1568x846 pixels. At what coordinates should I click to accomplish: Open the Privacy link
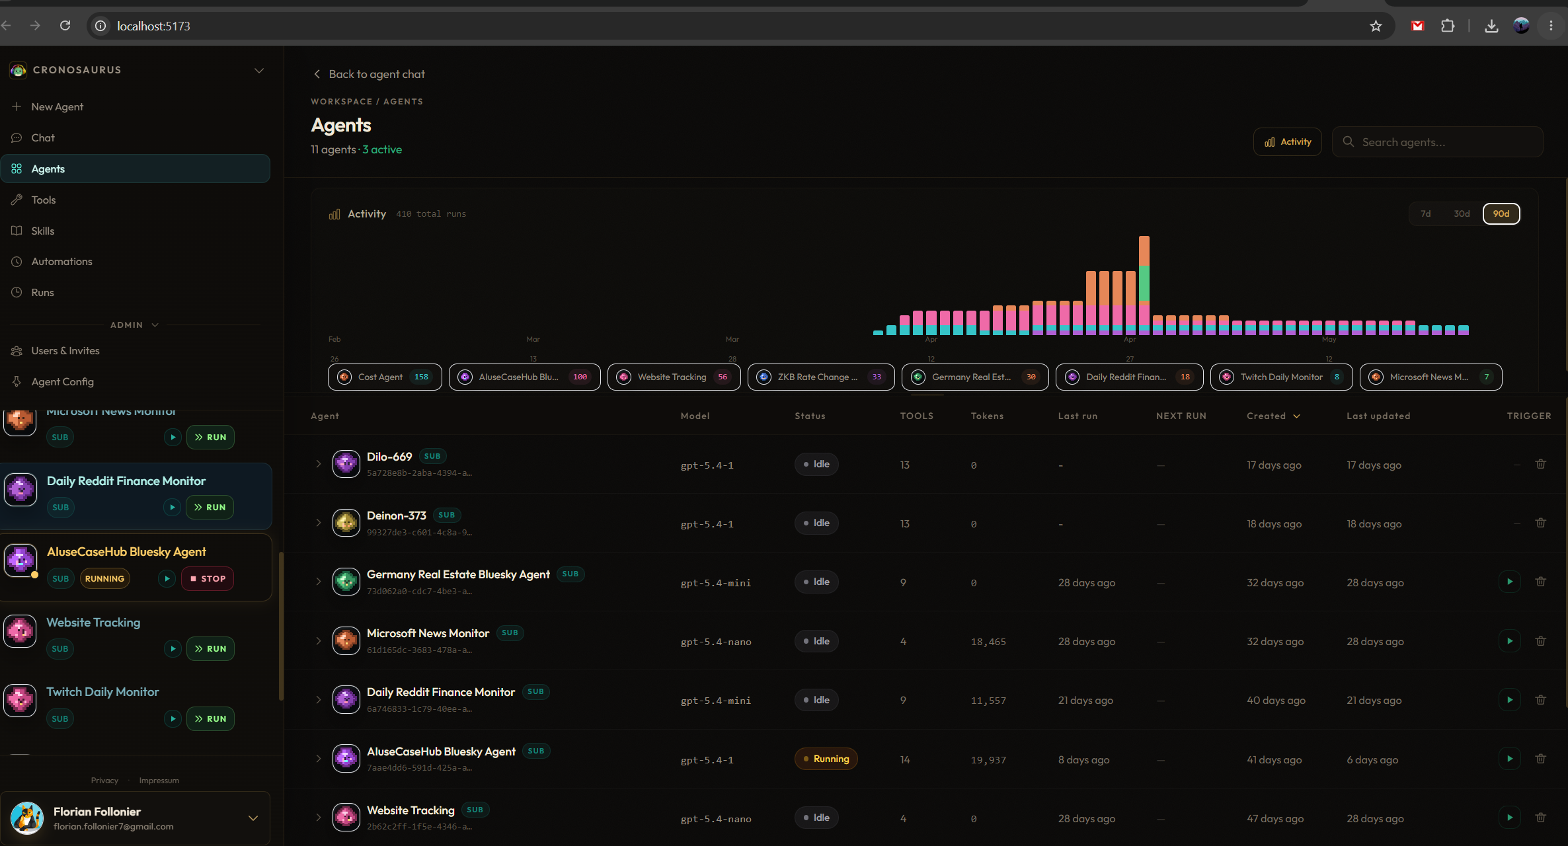[x=104, y=781]
